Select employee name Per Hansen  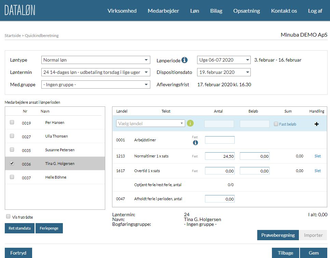(x=55, y=122)
